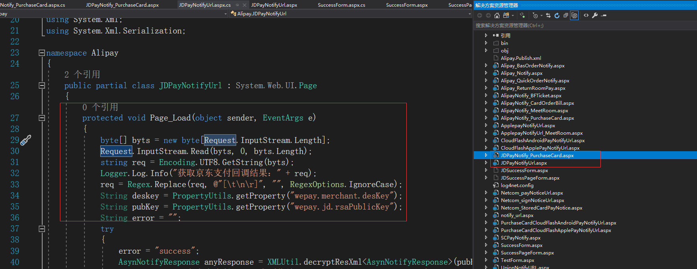
Task: Expand the 引用 references node
Action: pyautogui.click(x=486, y=35)
